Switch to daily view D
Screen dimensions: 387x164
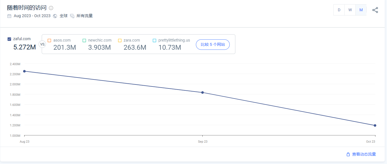339,10
